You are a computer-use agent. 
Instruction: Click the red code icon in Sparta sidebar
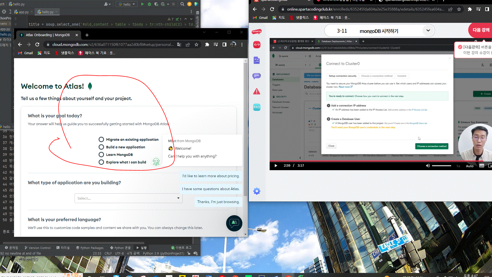[x=257, y=45]
